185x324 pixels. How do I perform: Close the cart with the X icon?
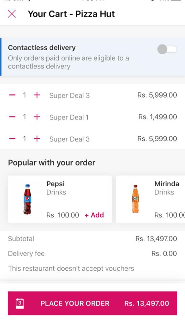click(x=12, y=14)
